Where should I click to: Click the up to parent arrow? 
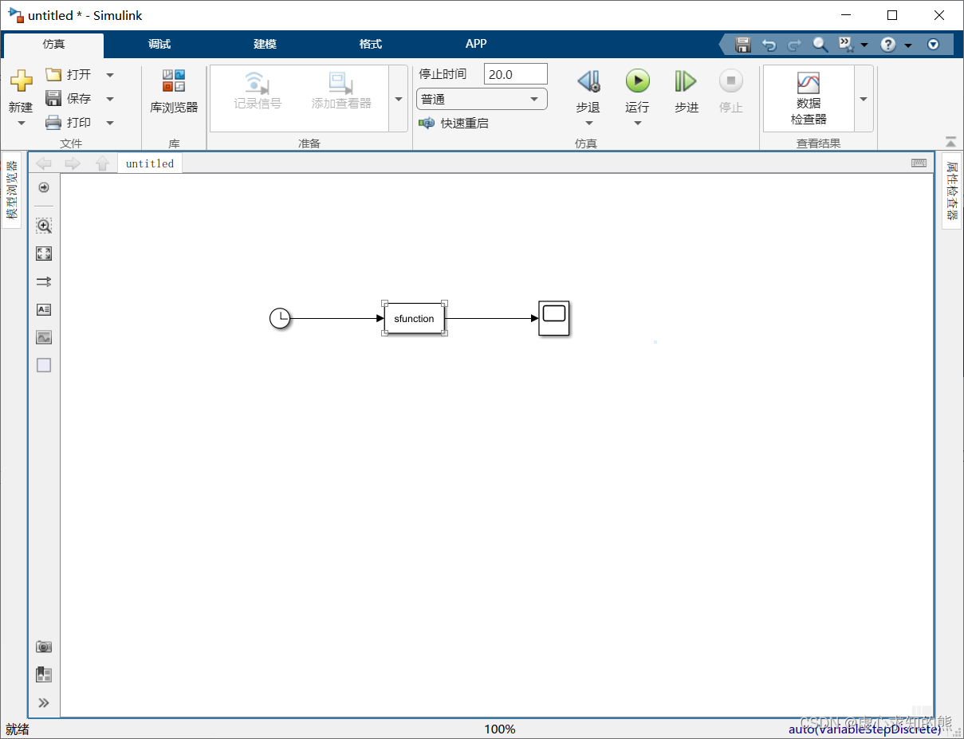pyautogui.click(x=102, y=163)
